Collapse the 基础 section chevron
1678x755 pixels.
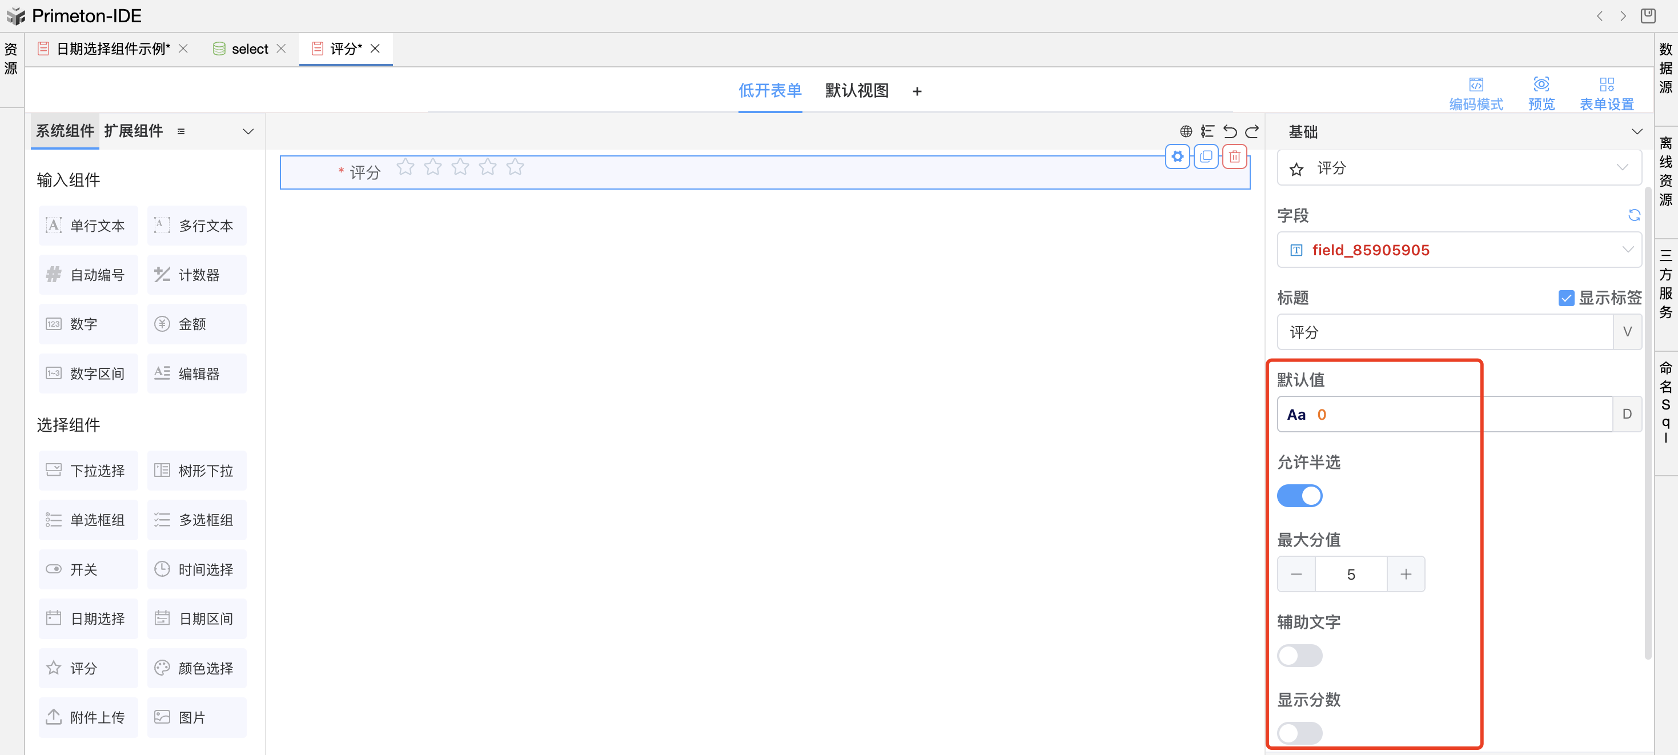point(1636,131)
